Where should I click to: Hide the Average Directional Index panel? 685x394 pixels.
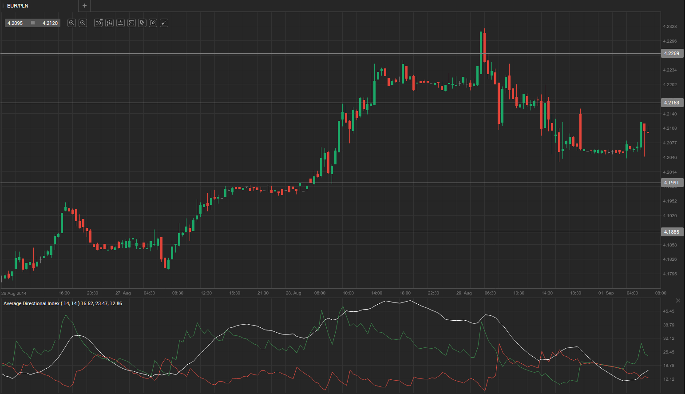678,300
